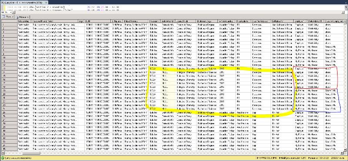Click the Uh Huh cell in row 26
Viewport: 348px width, 161px height.
pyautogui.click(x=282, y=116)
